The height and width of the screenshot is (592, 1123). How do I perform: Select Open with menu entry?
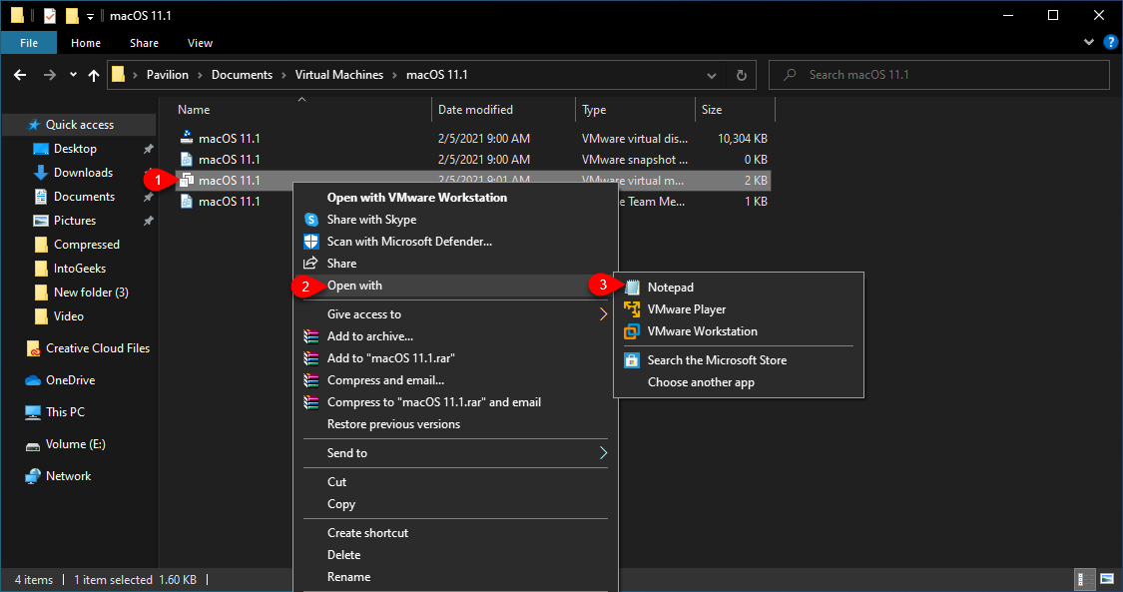click(455, 286)
